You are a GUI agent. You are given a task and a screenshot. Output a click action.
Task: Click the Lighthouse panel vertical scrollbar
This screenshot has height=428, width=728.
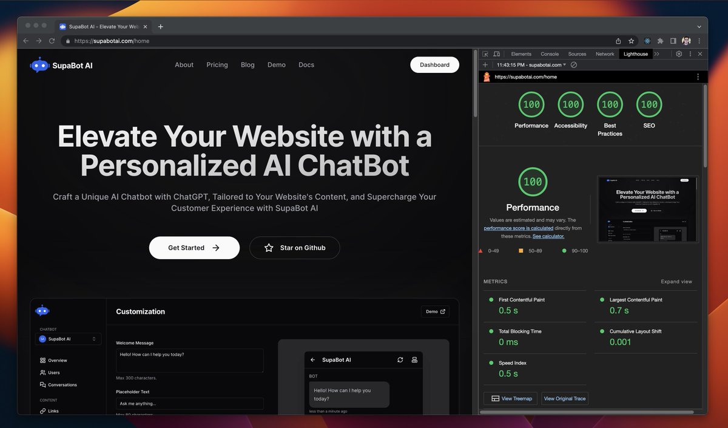(704, 126)
